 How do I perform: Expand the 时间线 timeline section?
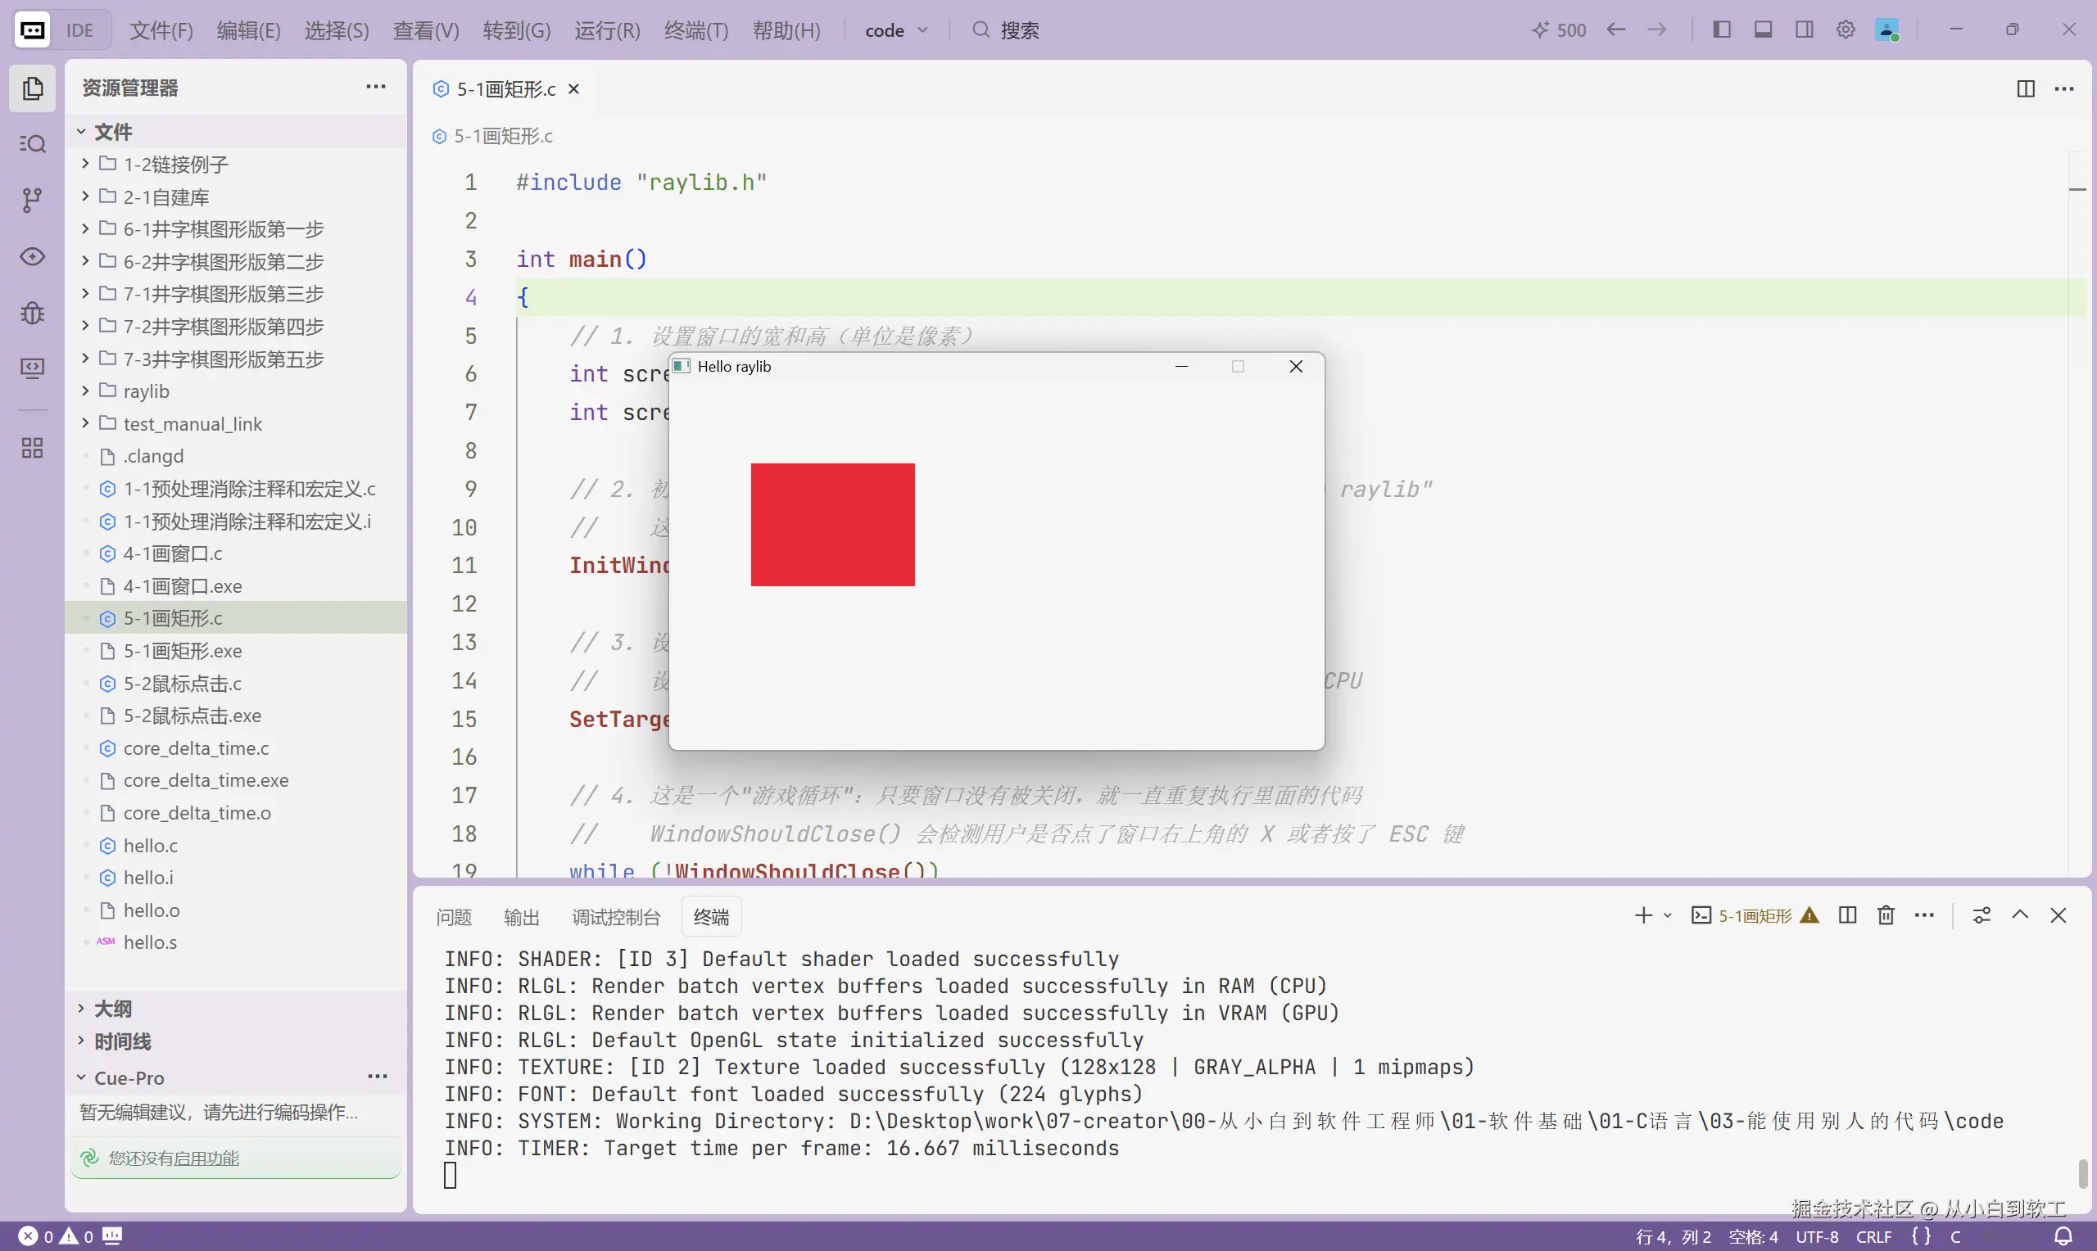click(235, 1041)
